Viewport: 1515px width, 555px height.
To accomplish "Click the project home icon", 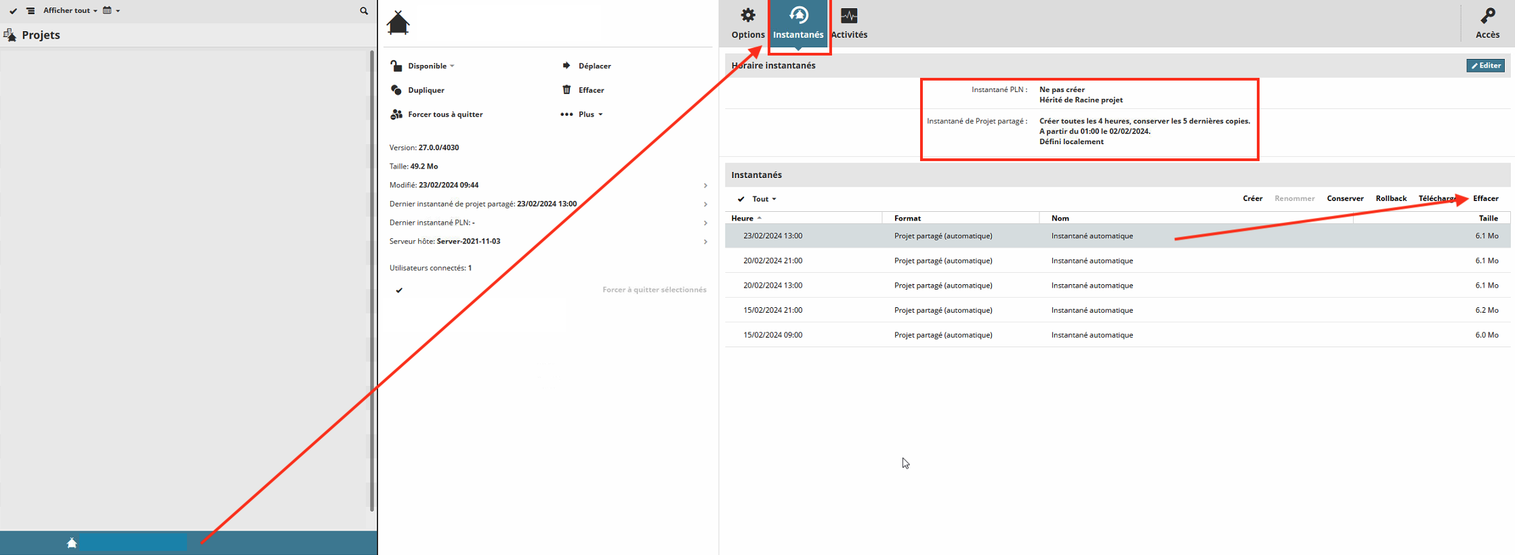I will [x=398, y=23].
